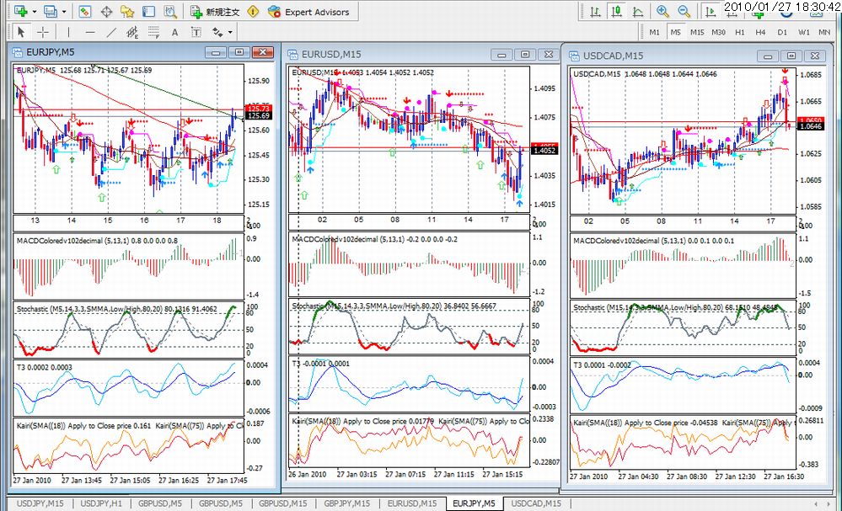Open the USDCAD,M15 bottom chart tab

536,503
